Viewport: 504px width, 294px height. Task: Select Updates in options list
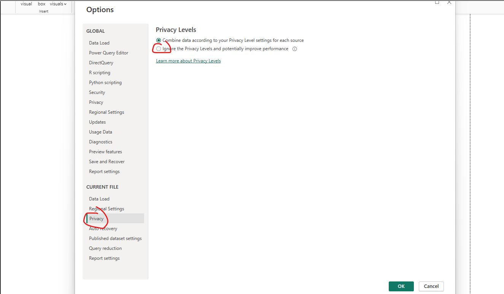click(x=97, y=122)
